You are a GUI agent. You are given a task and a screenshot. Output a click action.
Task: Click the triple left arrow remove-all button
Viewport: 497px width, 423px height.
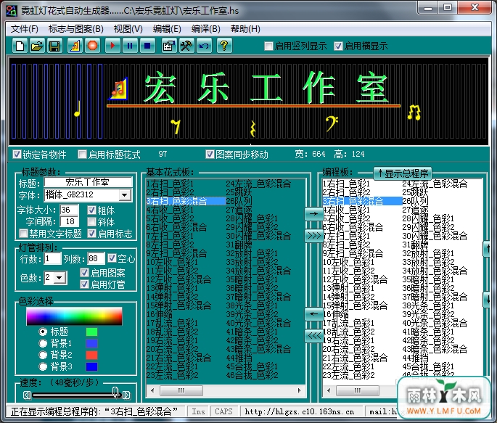click(x=313, y=336)
